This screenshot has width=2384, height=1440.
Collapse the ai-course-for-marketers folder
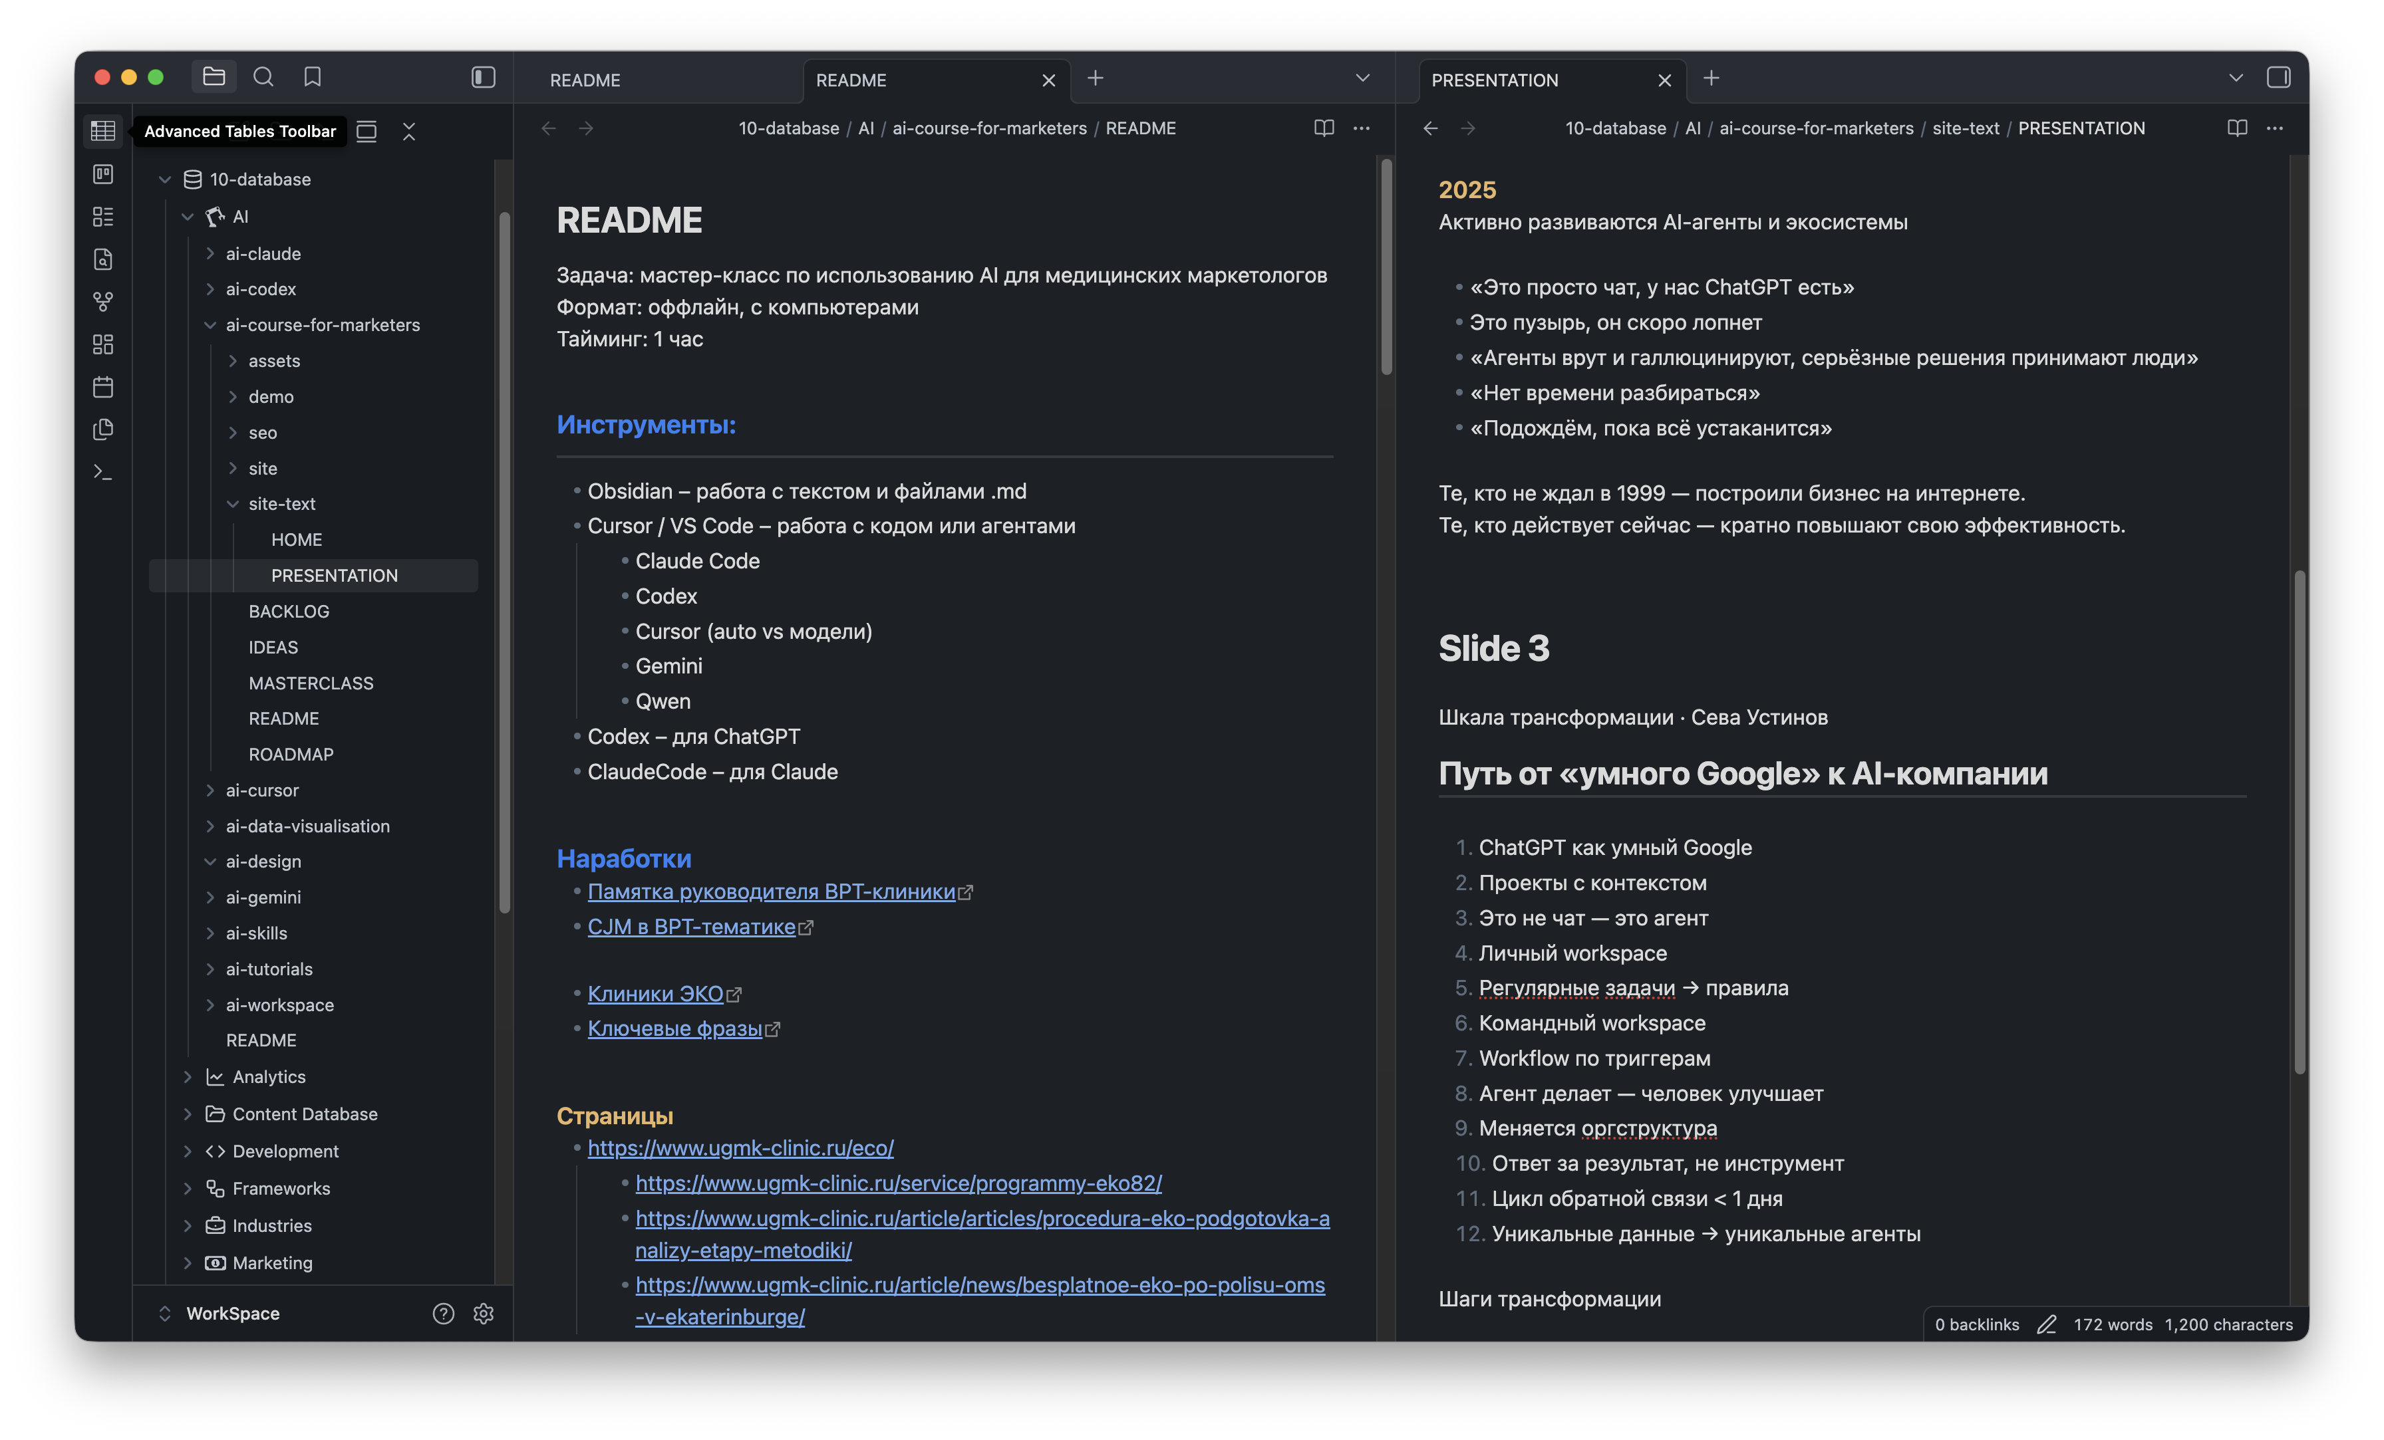coord(210,325)
